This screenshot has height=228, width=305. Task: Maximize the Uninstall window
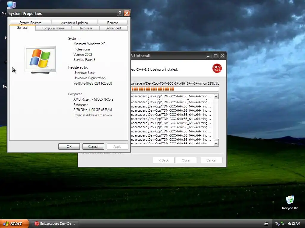pos(216,56)
